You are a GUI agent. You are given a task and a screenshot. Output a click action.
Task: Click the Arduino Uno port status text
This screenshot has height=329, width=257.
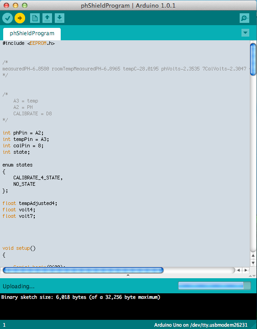(201, 325)
